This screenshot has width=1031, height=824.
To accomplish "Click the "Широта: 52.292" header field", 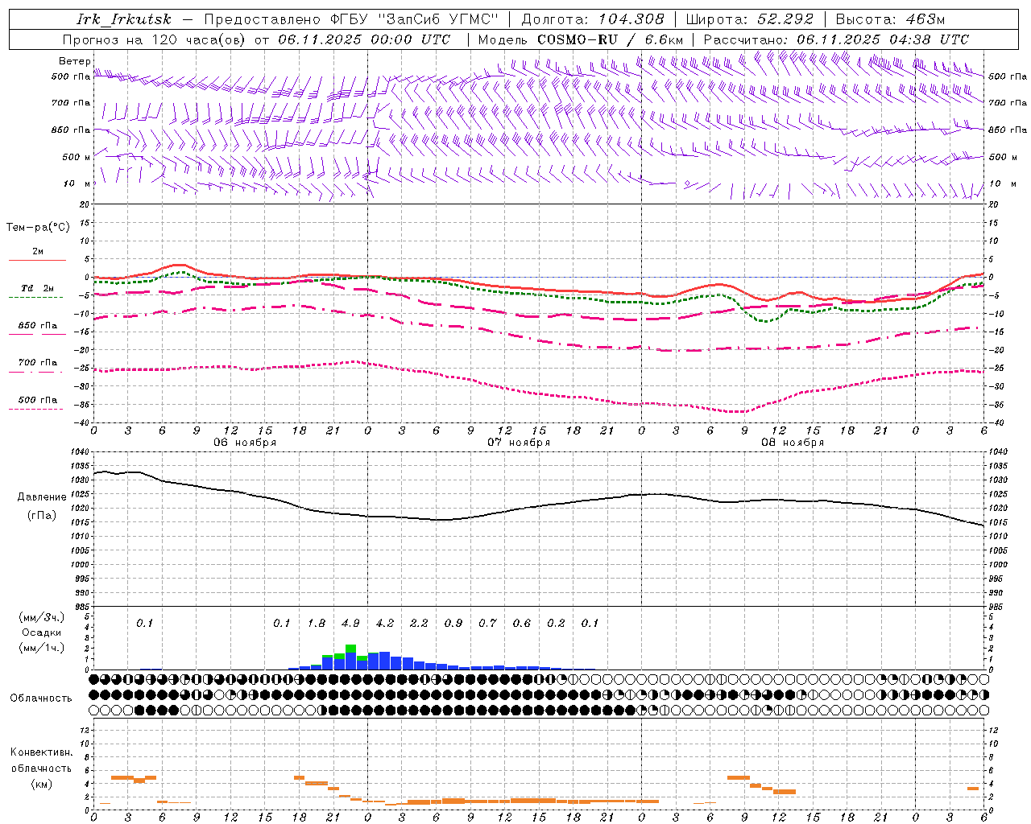I will click(x=750, y=19).
